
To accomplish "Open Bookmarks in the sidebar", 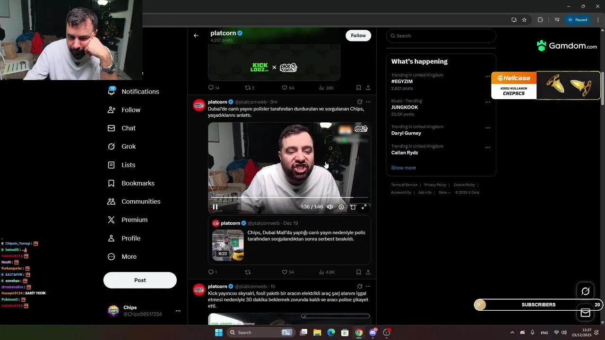I will [131, 183].
